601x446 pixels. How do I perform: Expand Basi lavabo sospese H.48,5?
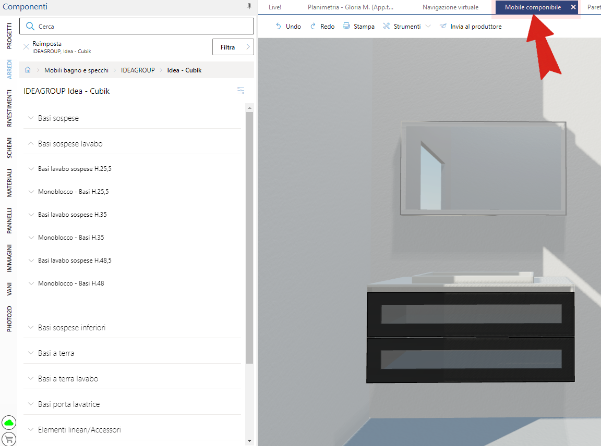click(x=31, y=261)
